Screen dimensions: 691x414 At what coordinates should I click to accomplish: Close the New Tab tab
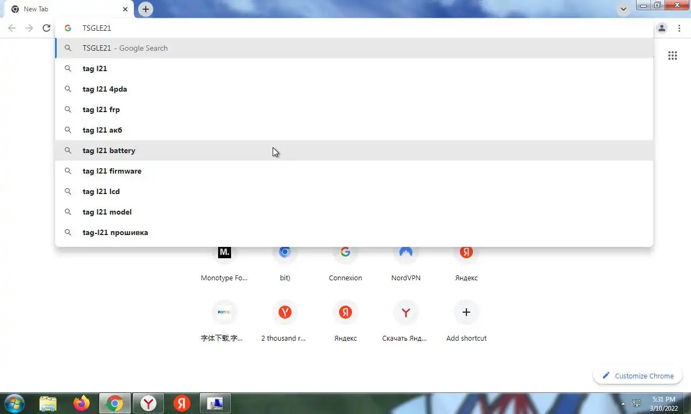(x=125, y=9)
